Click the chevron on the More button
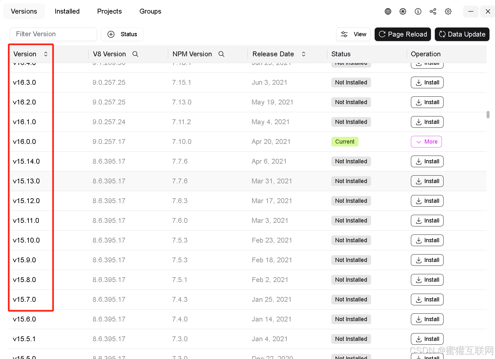The image size is (495, 359). click(x=419, y=142)
